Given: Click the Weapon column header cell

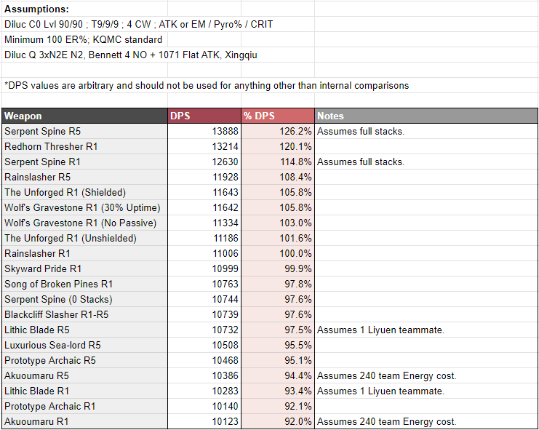Looking at the screenshot, I should 84,116.
